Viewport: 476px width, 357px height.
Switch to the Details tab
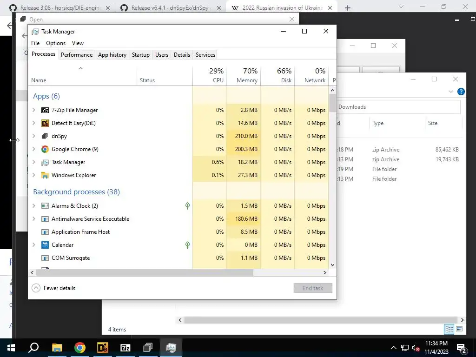(182, 55)
